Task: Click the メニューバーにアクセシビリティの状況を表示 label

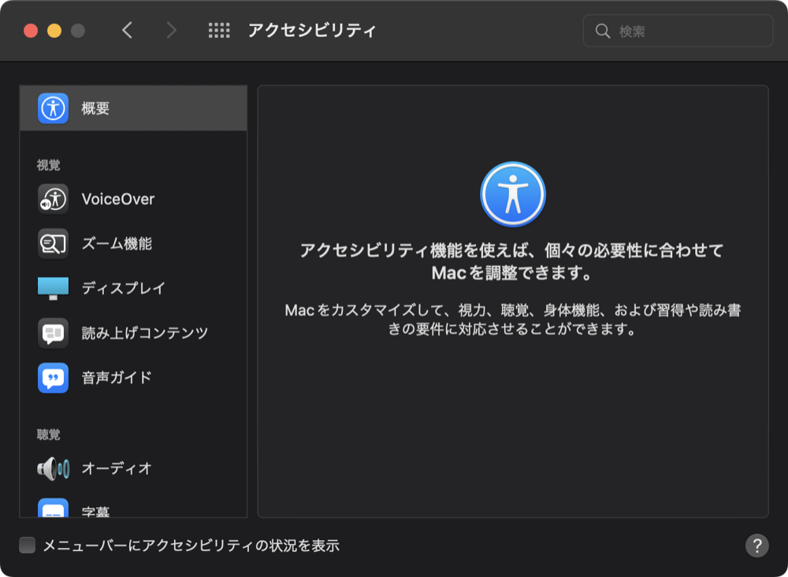Action: (191, 546)
